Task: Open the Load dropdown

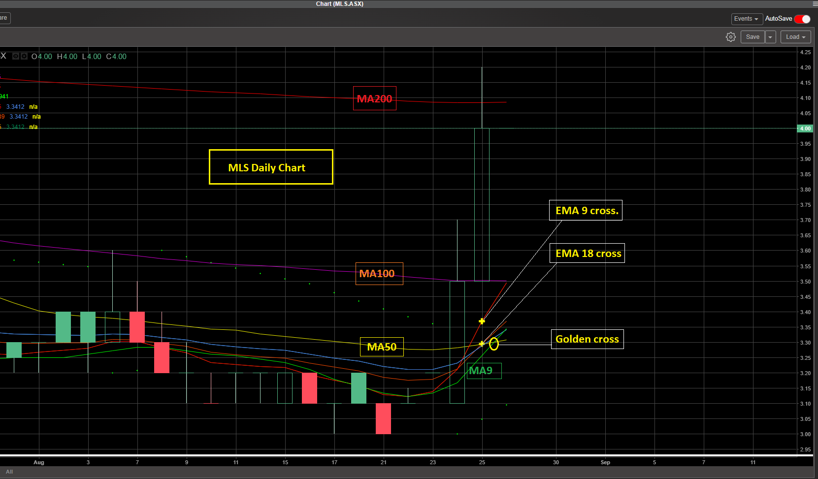Action: [x=795, y=37]
